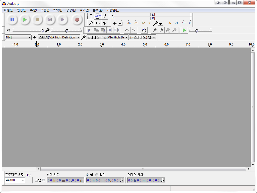Click the input volume slider handle
The height and width of the screenshot is (193, 257).
[x=67, y=31]
